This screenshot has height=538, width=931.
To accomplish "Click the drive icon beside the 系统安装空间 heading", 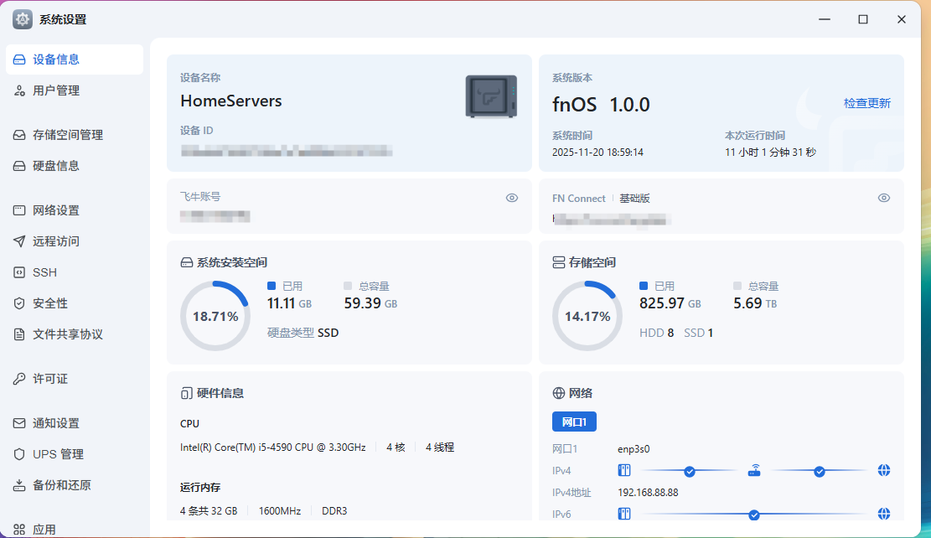I will click(x=186, y=262).
